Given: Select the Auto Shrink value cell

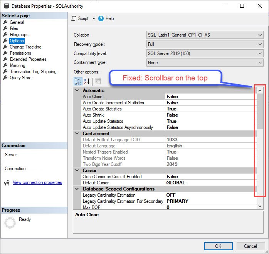Looking at the screenshot, I should [x=211, y=115].
